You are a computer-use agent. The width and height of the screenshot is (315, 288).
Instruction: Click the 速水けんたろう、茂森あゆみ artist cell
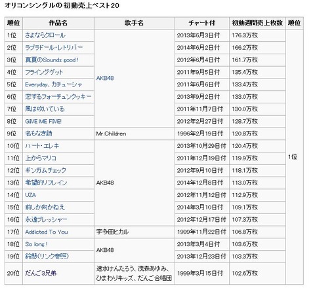[x=135, y=274]
